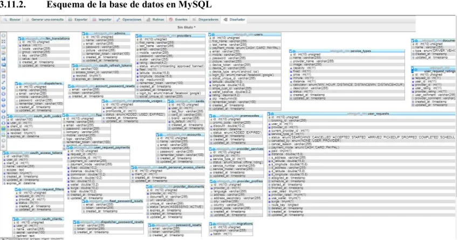The width and height of the screenshot is (460, 240).
Task: Click the diagonal-line create relationship side icon
Action: [4, 82]
